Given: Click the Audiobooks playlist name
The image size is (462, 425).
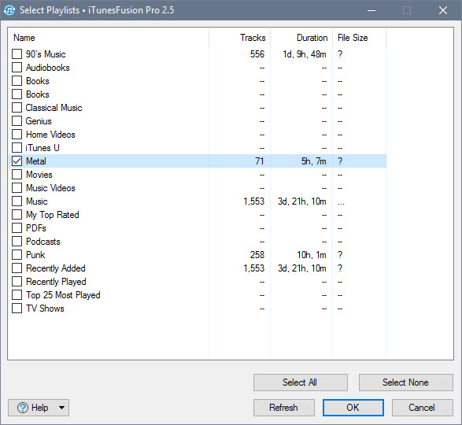Looking at the screenshot, I should pyautogui.click(x=48, y=68).
